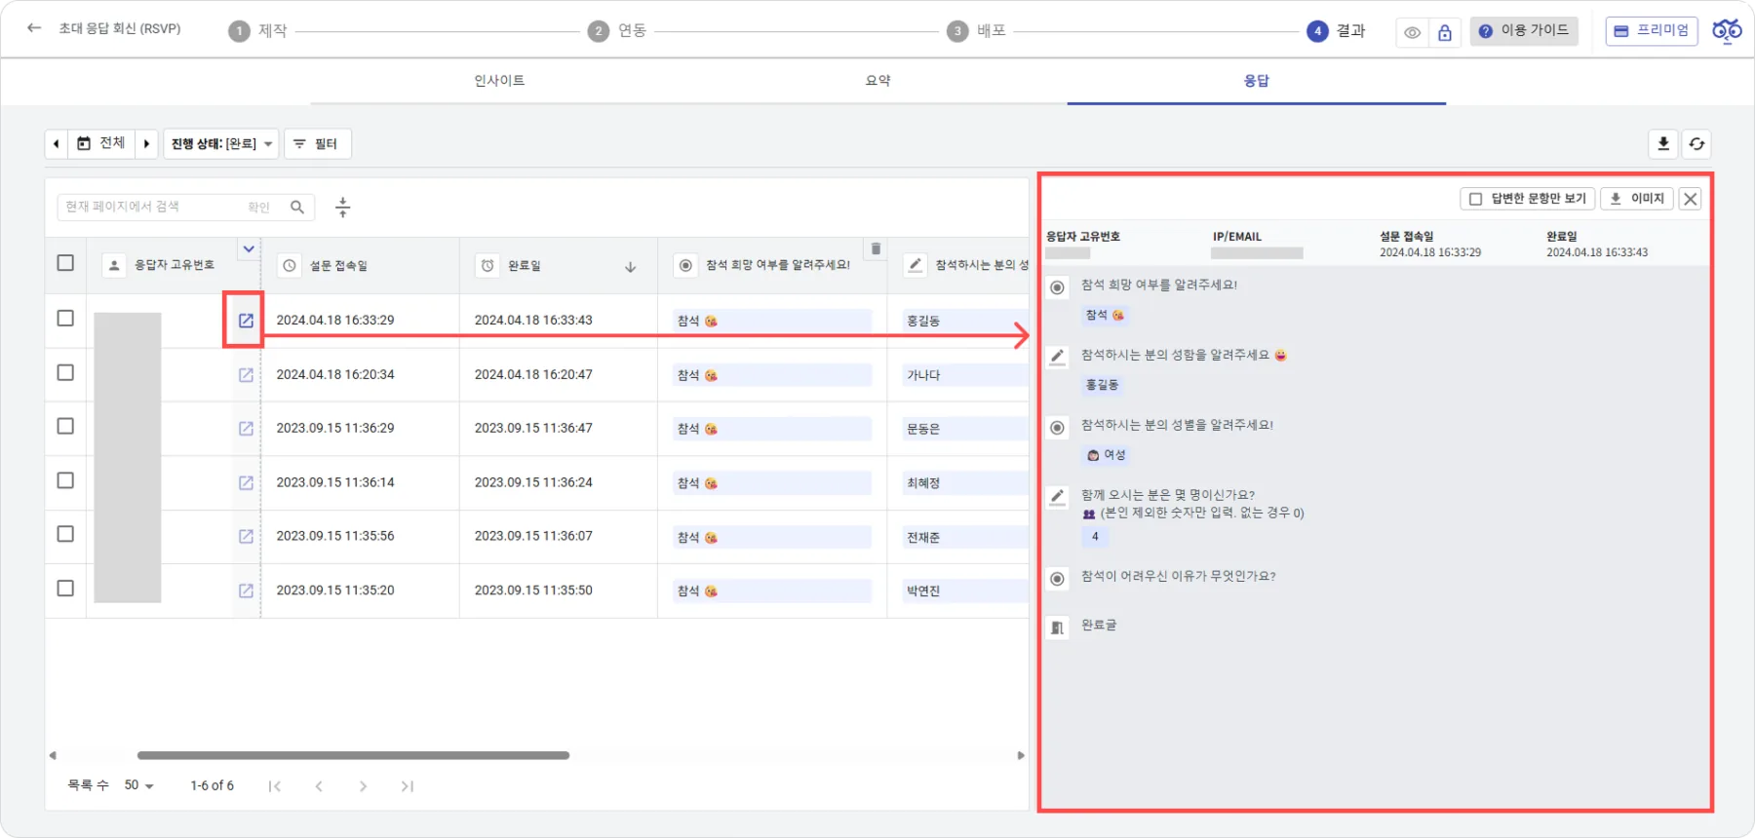The image size is (1755, 838).
Task: Go to step 1 제작
Action: (x=258, y=31)
